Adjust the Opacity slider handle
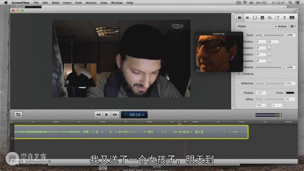The width and height of the screenshot is (304, 171). 282,68
